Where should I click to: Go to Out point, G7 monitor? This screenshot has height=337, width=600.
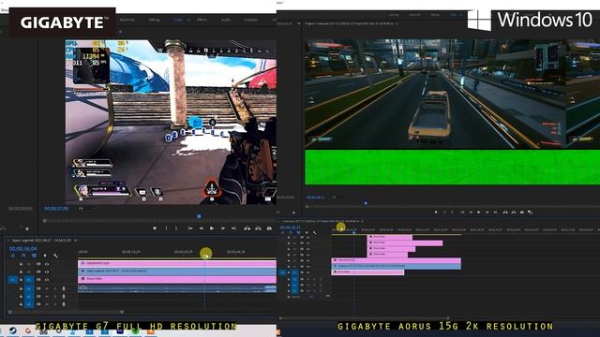tap(233, 228)
